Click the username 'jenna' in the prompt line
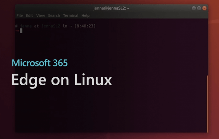 pos(26,26)
